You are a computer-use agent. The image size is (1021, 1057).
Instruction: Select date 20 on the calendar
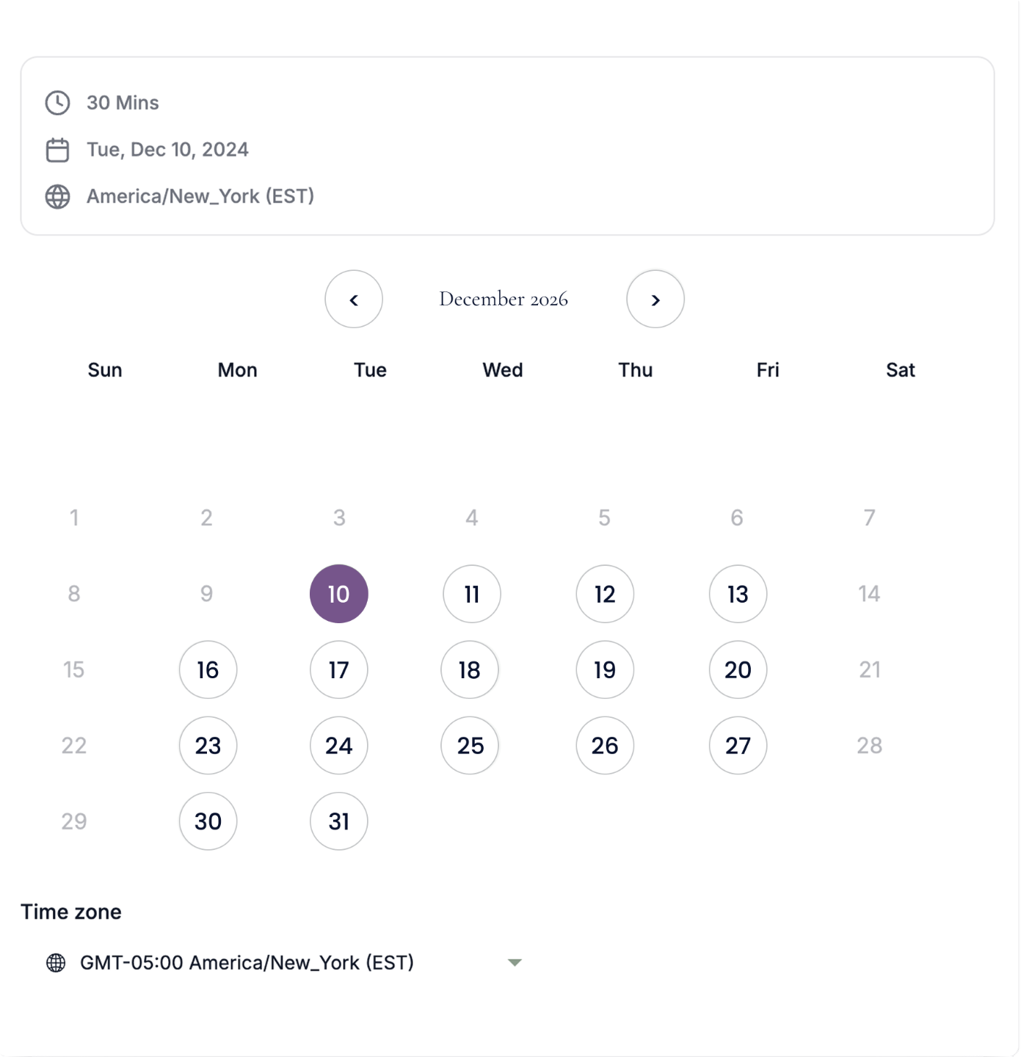[x=738, y=669]
